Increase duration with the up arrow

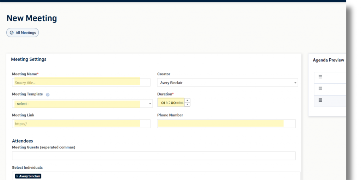(x=188, y=101)
